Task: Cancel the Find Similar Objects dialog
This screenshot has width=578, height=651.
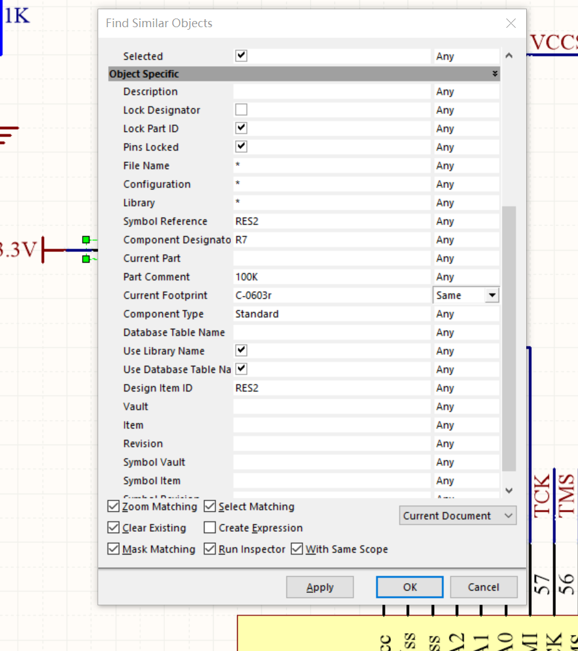Action: click(x=483, y=587)
